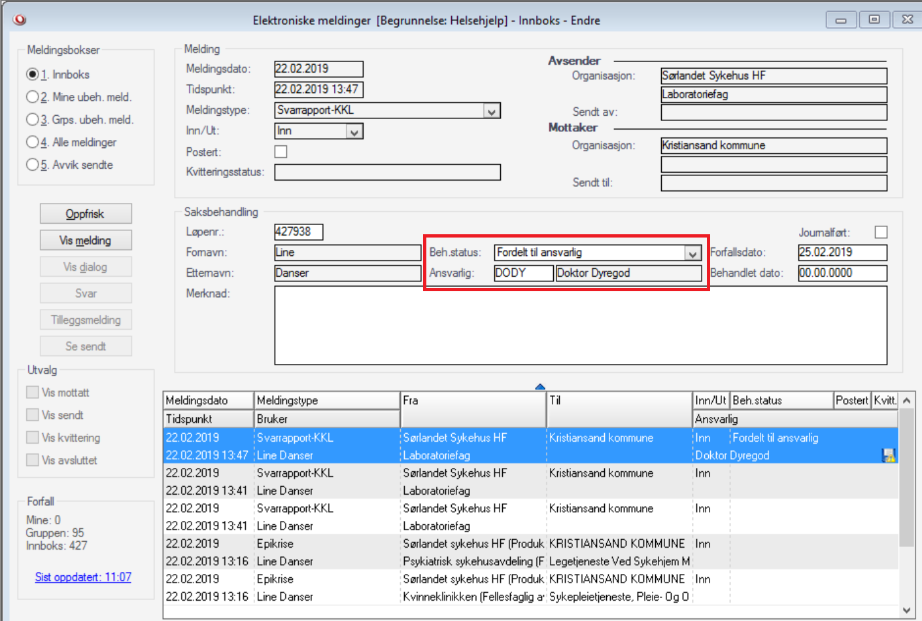The image size is (922, 621).
Task: Choose 5. Avvik sendte mailbox
Action: pyautogui.click(x=32, y=165)
